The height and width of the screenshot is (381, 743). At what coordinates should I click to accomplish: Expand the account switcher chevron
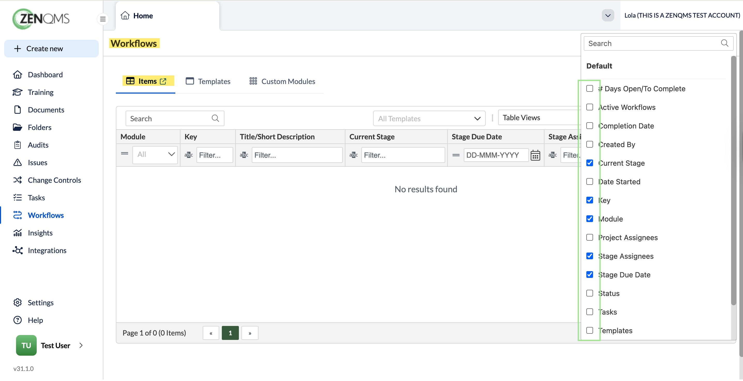608,15
